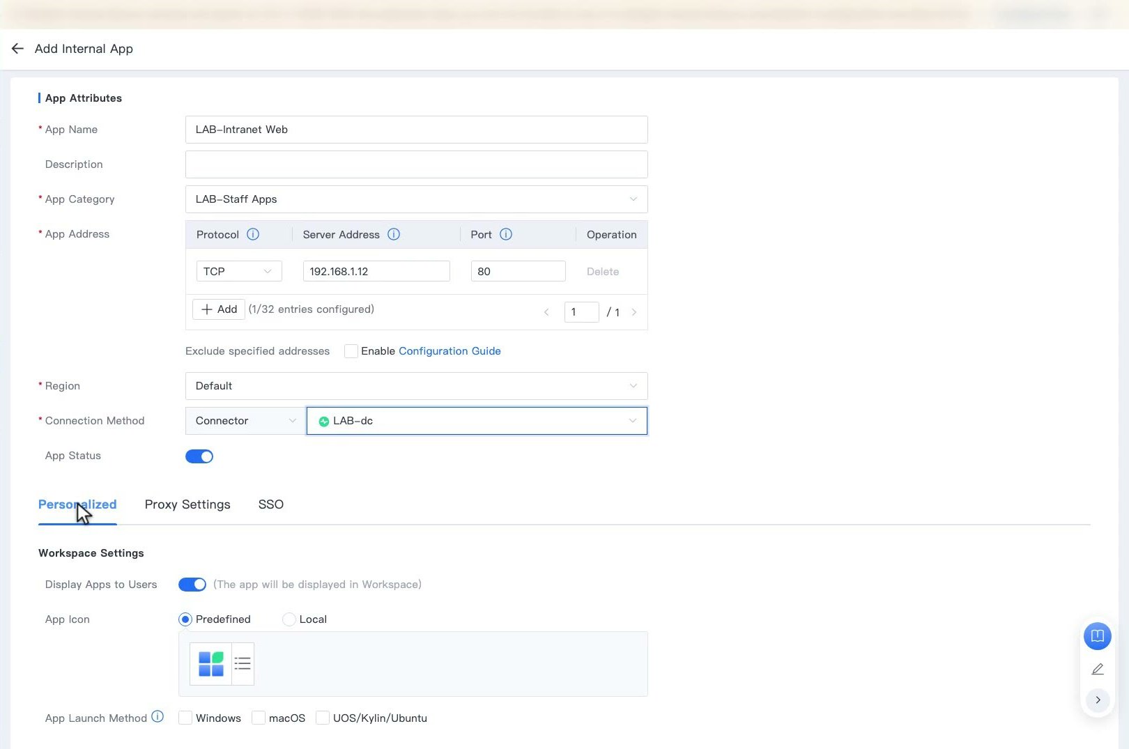Click the Add address entry button

point(219,309)
